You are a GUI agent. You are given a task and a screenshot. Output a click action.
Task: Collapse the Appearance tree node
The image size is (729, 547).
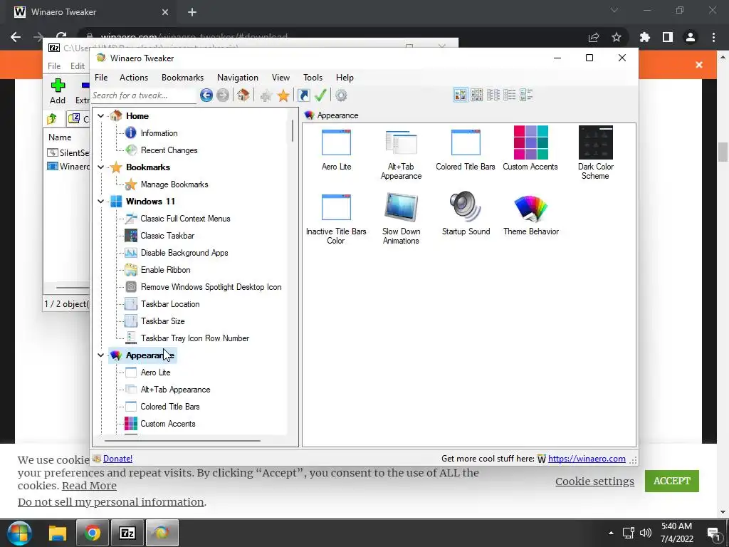click(101, 355)
